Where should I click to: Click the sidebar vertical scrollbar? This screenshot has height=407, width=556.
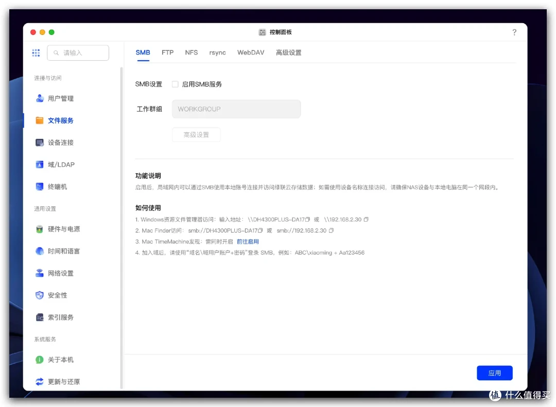pos(121,227)
